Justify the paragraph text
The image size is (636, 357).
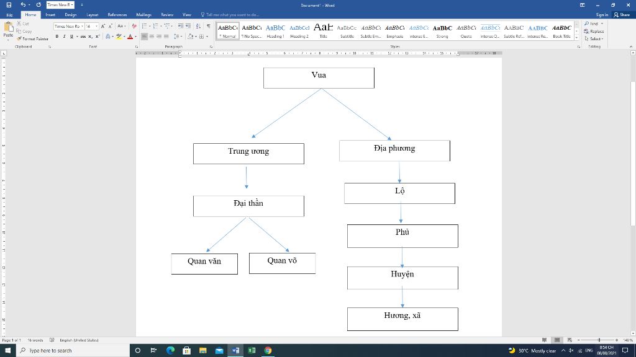click(x=166, y=37)
